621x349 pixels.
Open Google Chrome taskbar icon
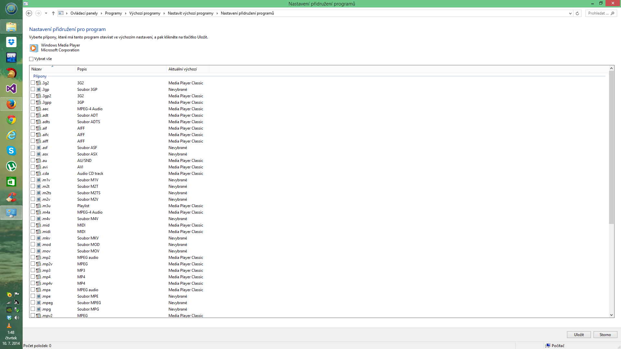11,120
